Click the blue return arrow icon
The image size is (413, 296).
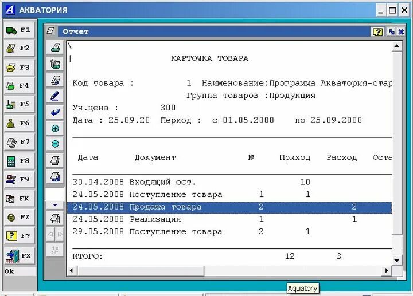(x=55, y=113)
